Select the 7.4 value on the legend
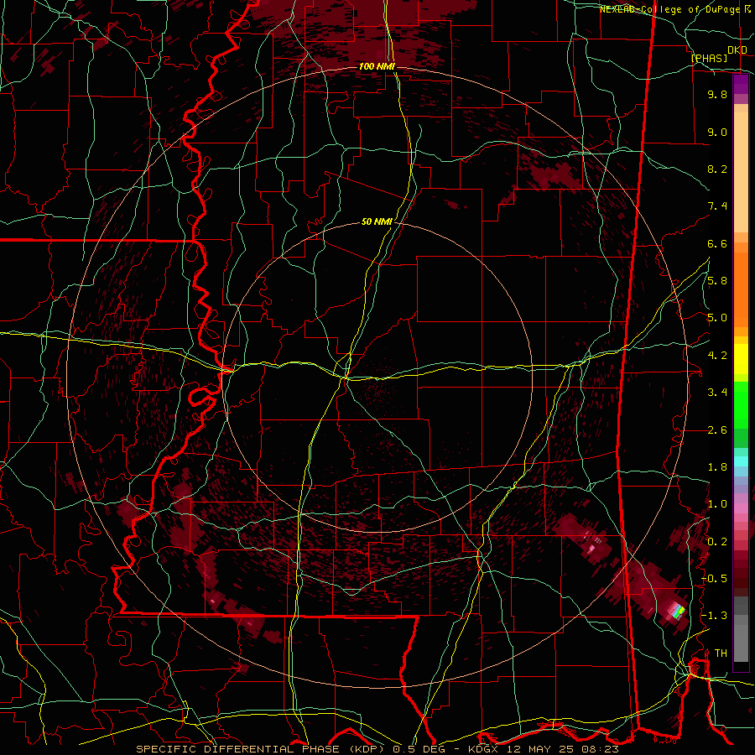 [717, 206]
